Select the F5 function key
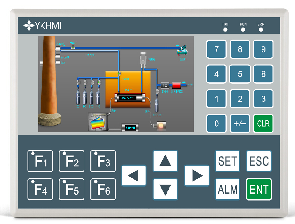Viewport: 295px width, 224px height. point(72,189)
